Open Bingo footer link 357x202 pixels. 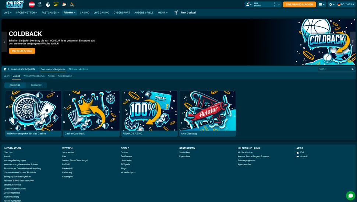point(124,169)
